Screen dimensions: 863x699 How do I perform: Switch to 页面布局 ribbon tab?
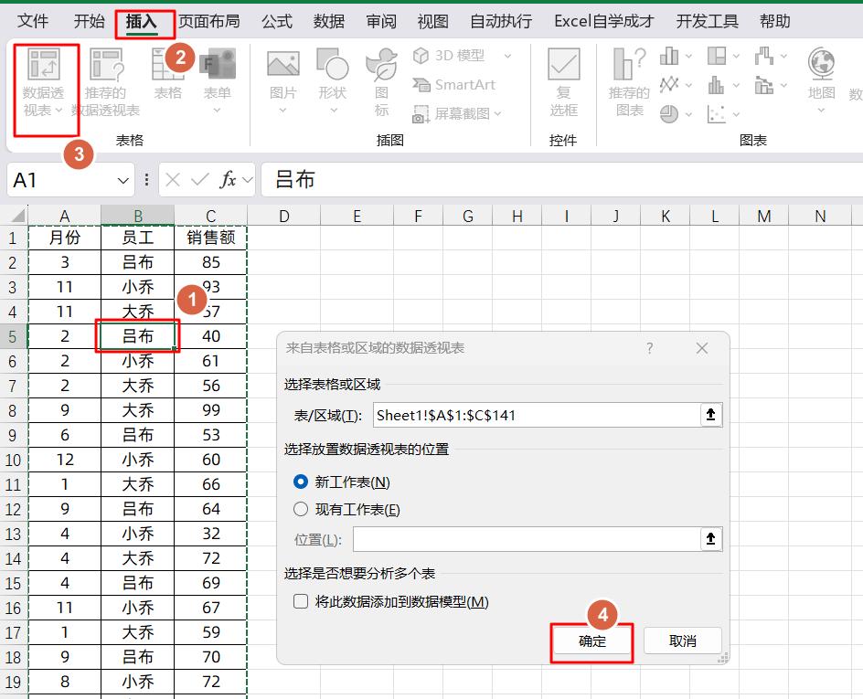point(209,21)
